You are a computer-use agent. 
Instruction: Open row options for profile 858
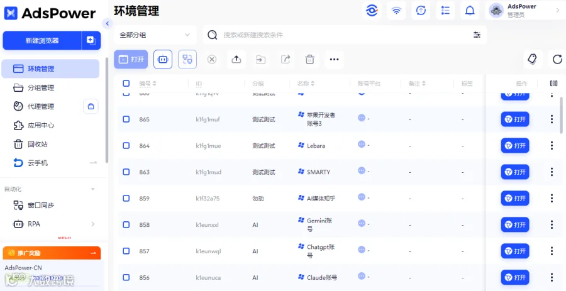point(552,224)
